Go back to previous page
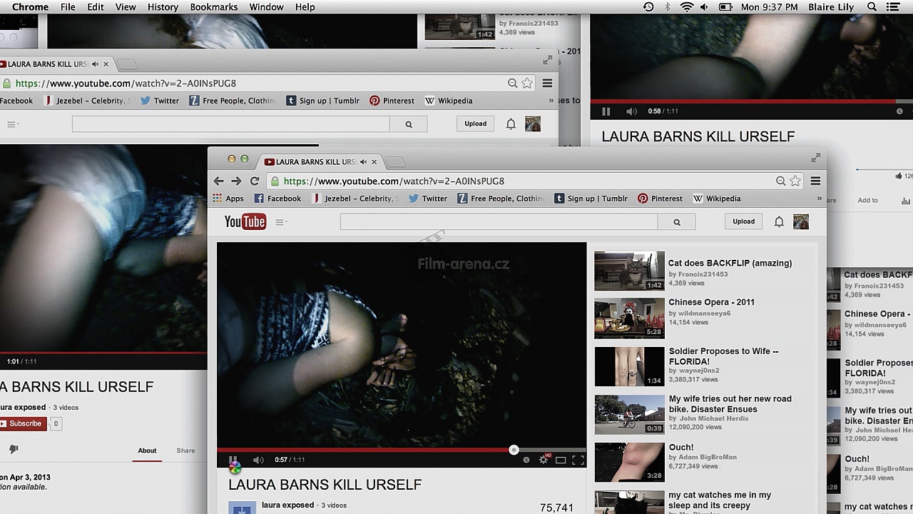This screenshot has height=514, width=913. (x=219, y=181)
